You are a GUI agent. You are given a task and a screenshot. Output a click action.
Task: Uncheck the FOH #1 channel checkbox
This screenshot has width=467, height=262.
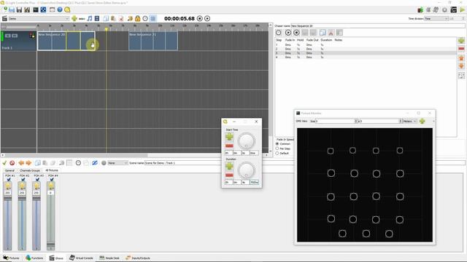click(x=8, y=180)
